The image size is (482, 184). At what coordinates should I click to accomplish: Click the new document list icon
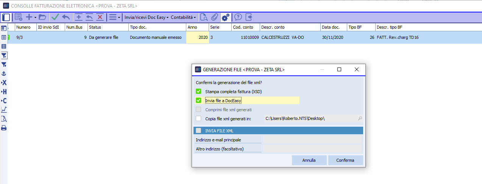point(19,17)
